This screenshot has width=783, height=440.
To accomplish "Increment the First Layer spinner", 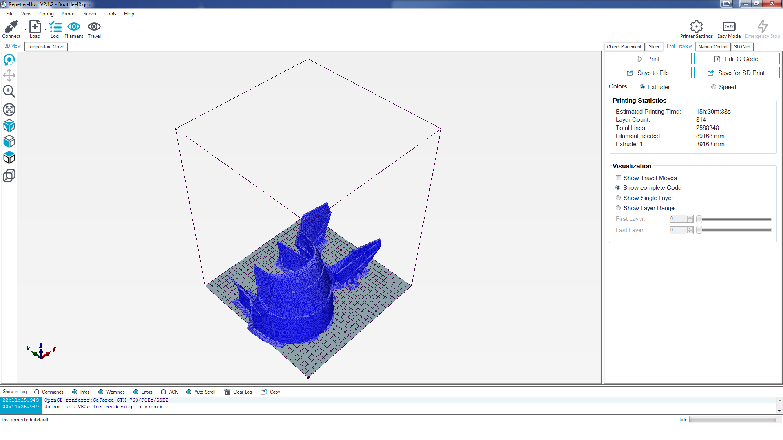I will pyautogui.click(x=690, y=217).
